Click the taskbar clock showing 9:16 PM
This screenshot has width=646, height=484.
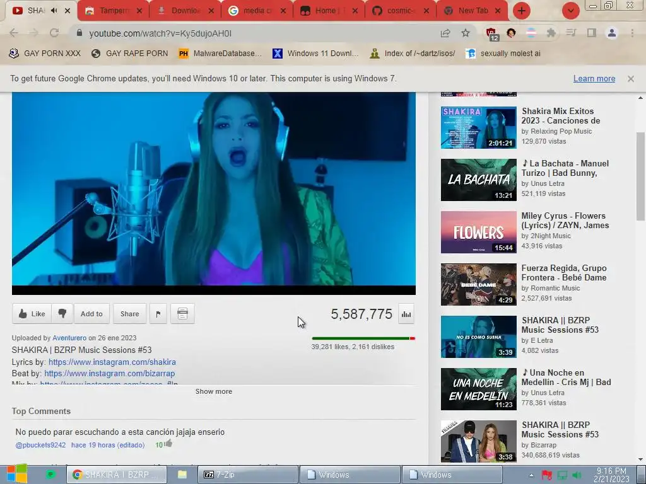[x=611, y=475]
